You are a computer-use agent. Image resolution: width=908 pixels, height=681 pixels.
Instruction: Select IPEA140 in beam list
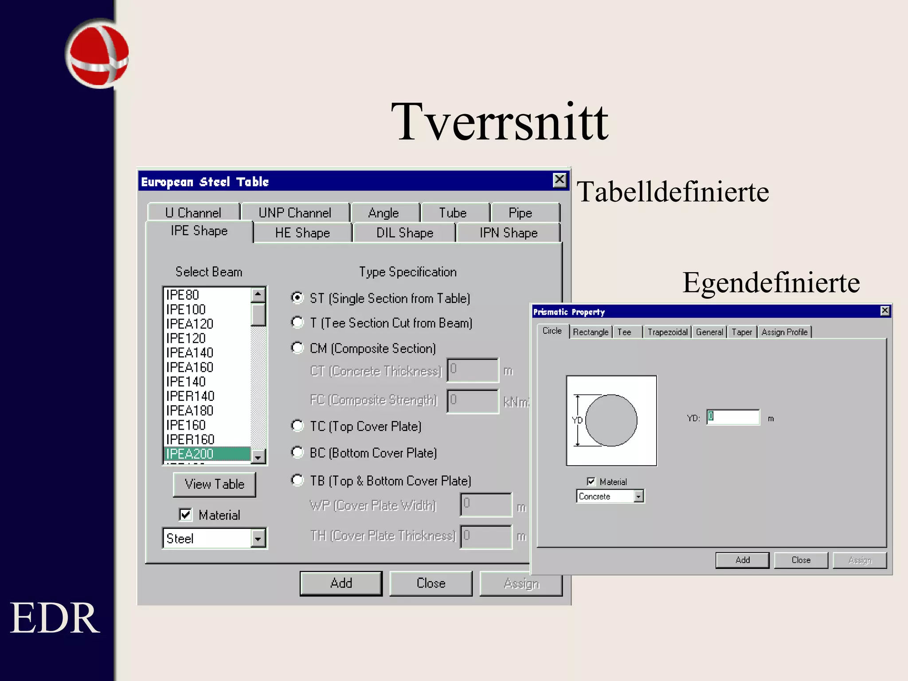(207, 353)
